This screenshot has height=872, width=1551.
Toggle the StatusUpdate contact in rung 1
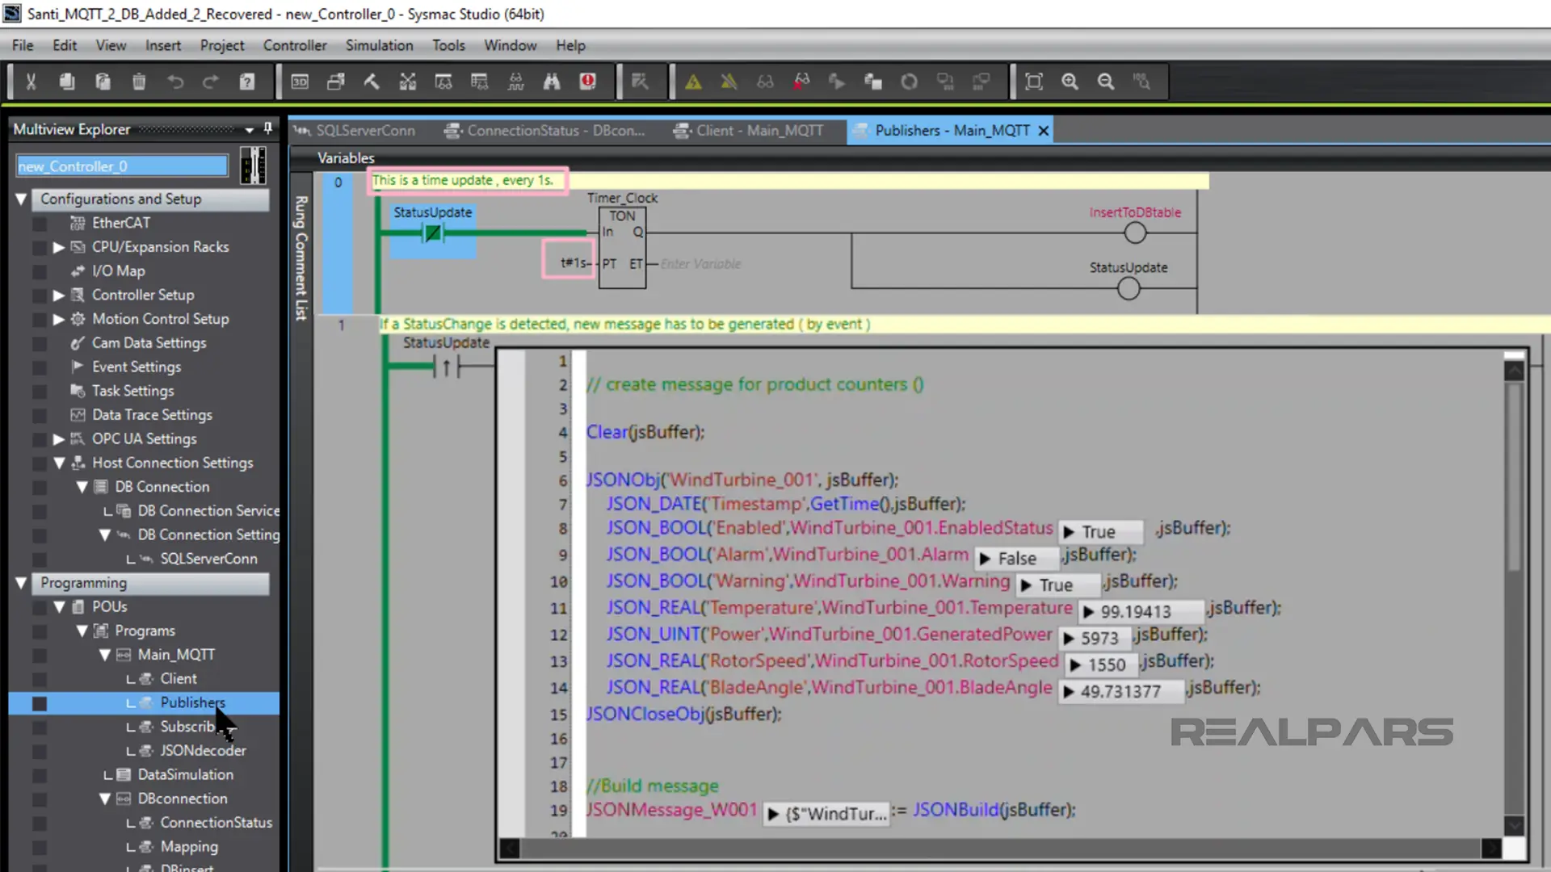[x=445, y=365]
